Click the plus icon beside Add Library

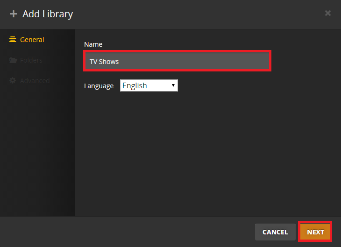click(x=13, y=14)
